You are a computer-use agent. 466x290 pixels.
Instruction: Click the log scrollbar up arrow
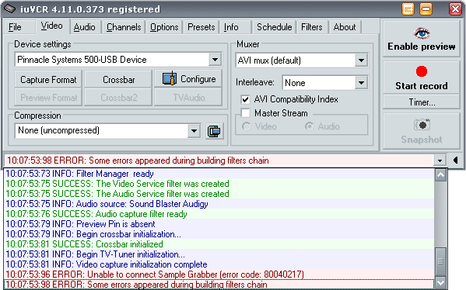440,174
